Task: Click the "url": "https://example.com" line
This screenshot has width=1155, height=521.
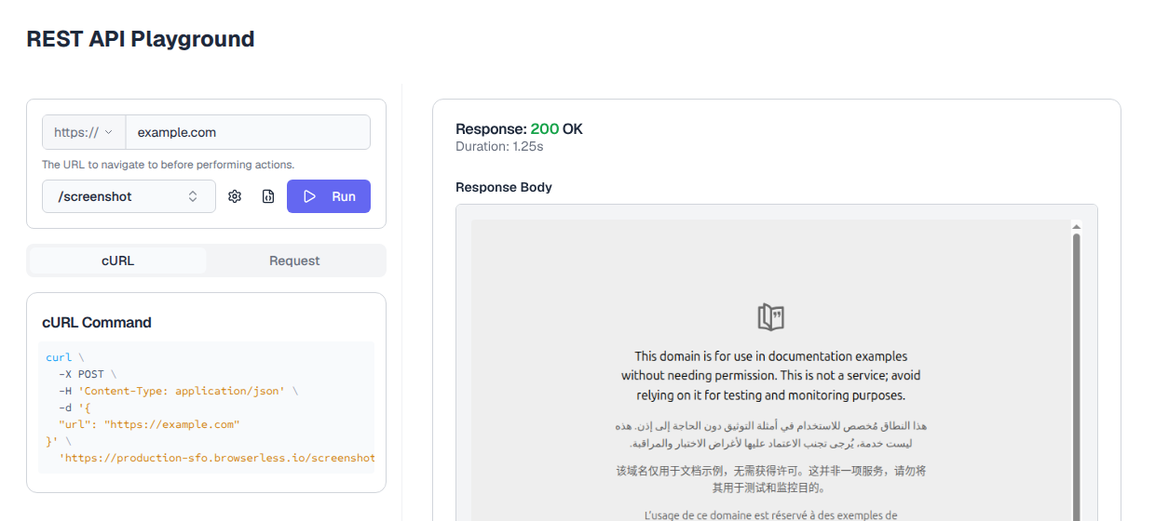Action: pyautogui.click(x=149, y=424)
